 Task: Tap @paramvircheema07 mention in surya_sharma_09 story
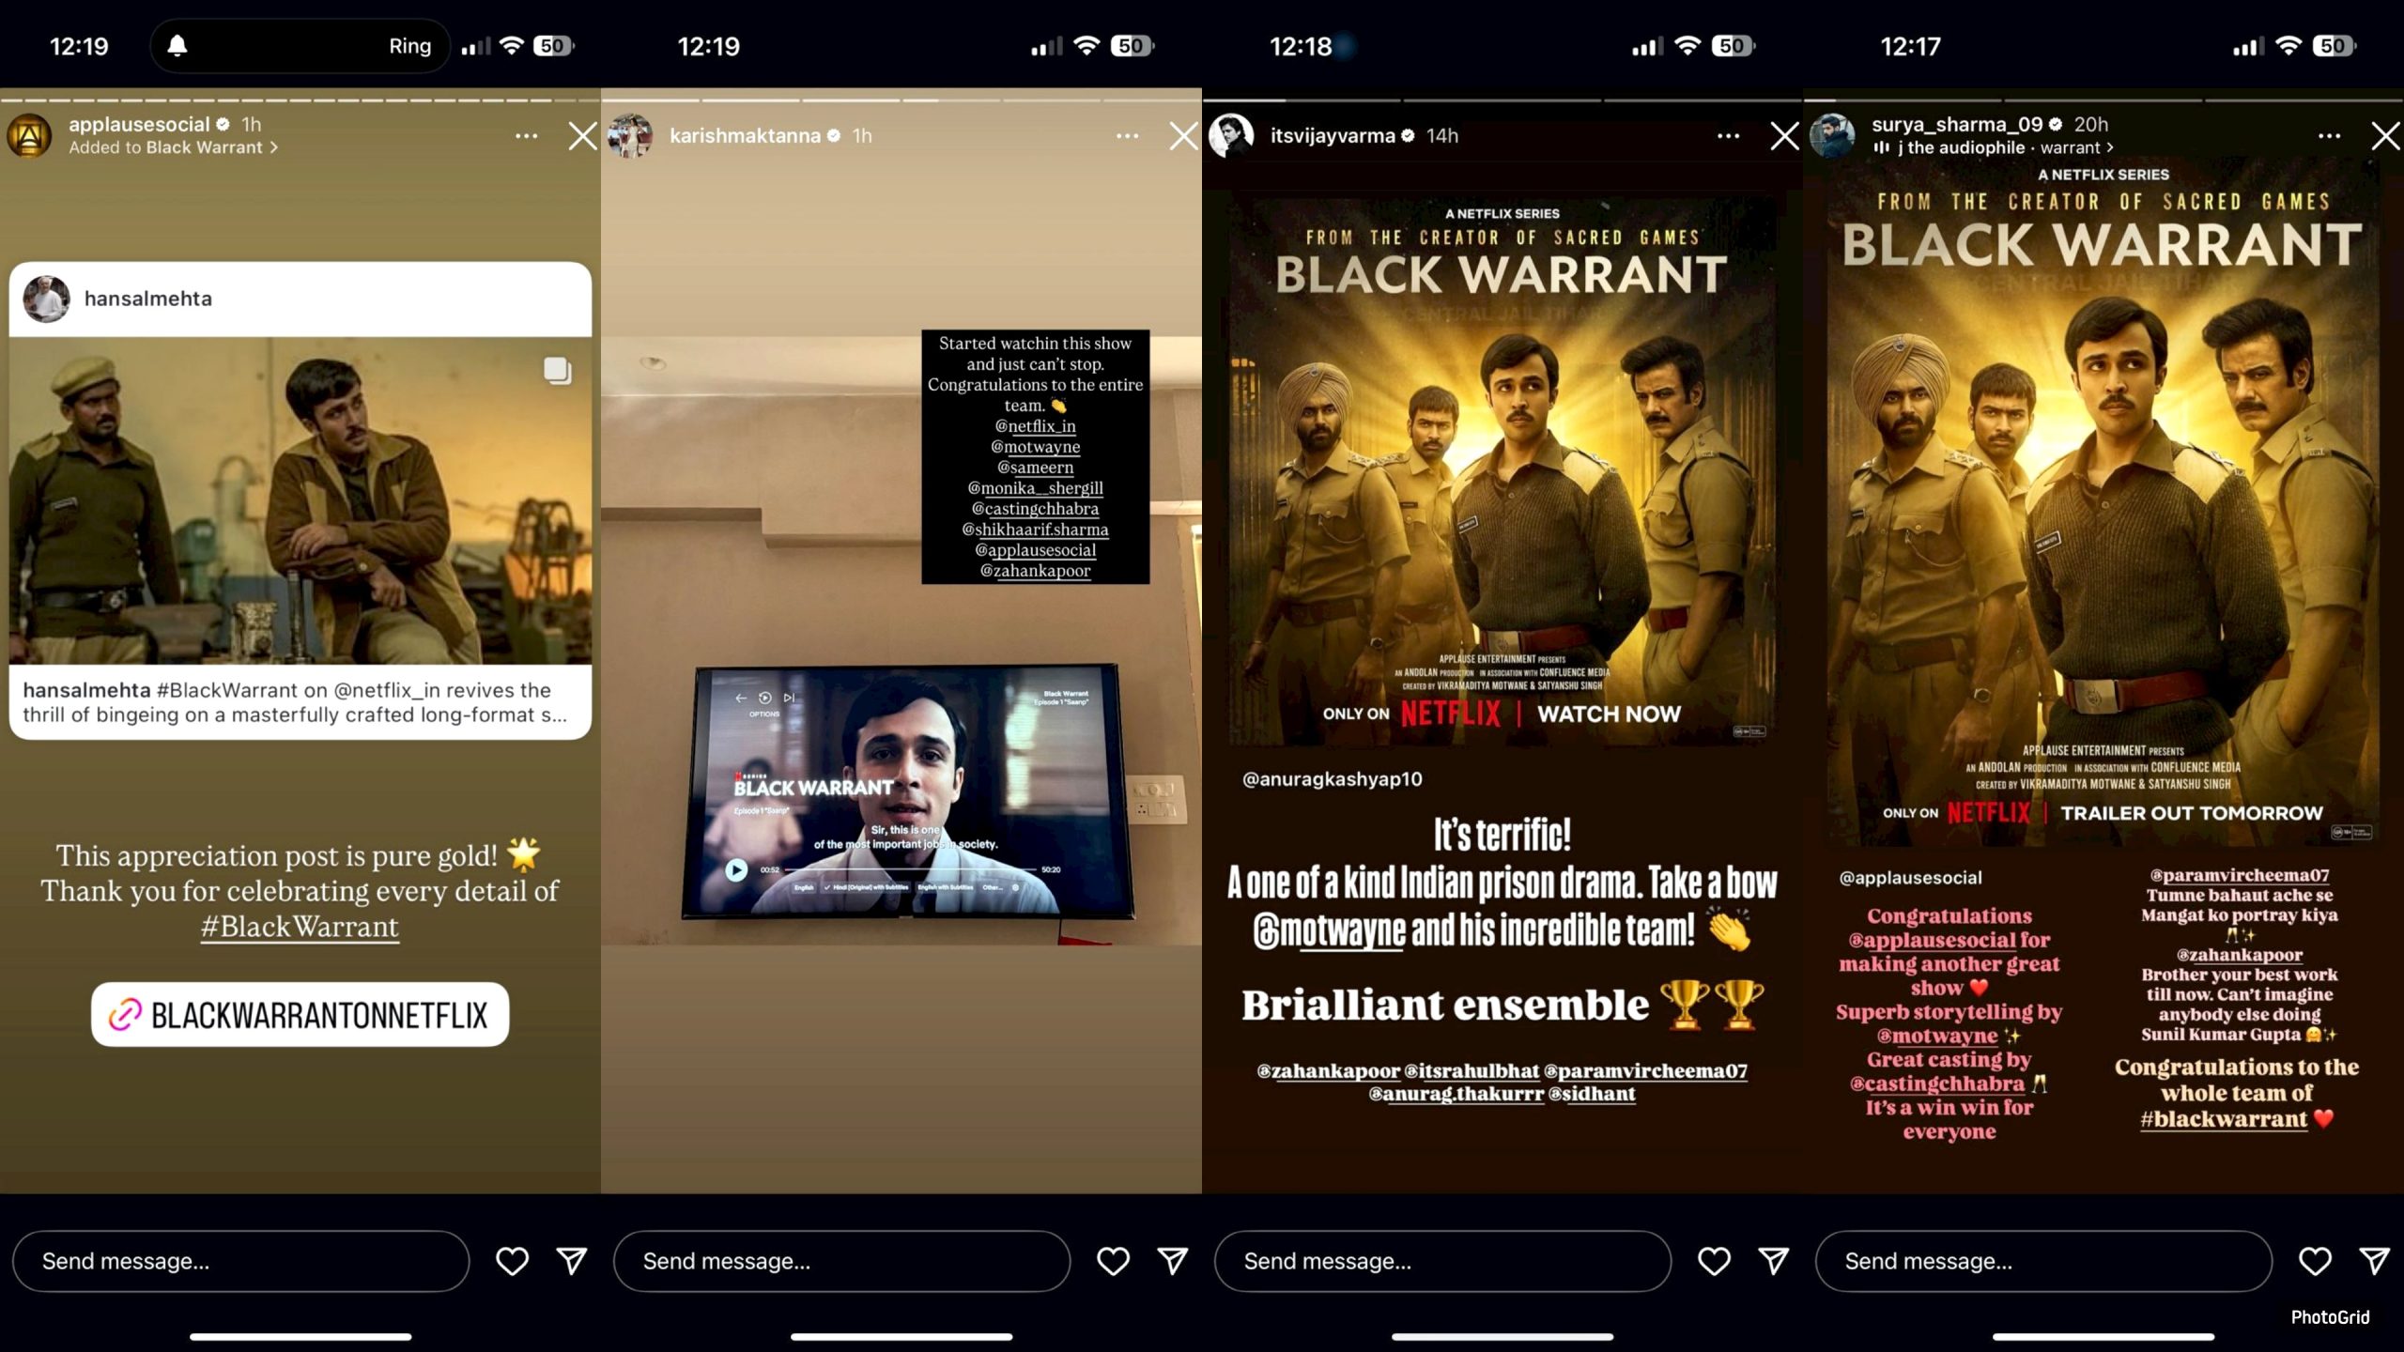(x=2240, y=875)
